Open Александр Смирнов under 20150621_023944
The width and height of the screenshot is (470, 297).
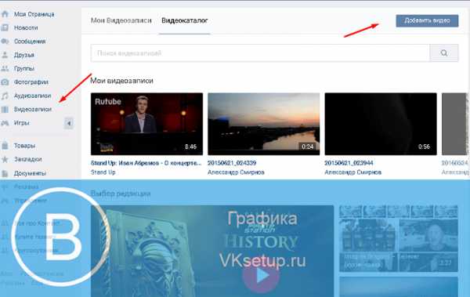[x=353, y=172]
